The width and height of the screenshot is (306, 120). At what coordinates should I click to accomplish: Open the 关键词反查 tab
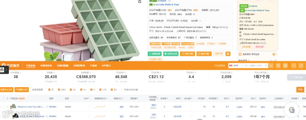tap(46, 66)
